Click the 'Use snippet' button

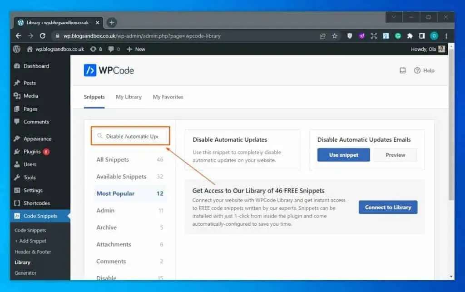[343, 154]
